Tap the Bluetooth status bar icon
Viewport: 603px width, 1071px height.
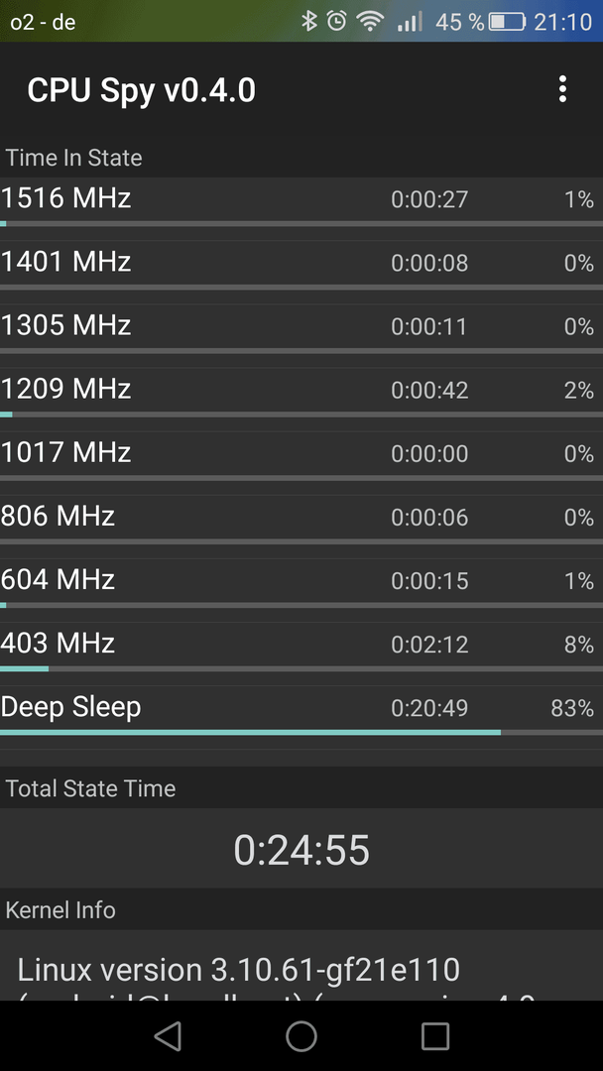point(309,21)
